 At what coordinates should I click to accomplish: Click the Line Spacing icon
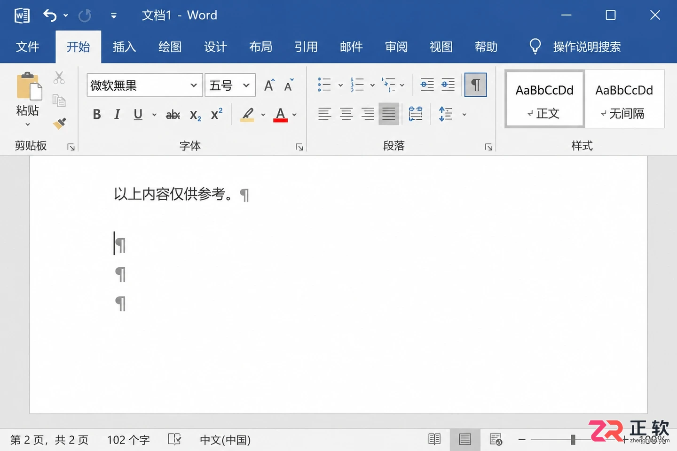point(446,114)
